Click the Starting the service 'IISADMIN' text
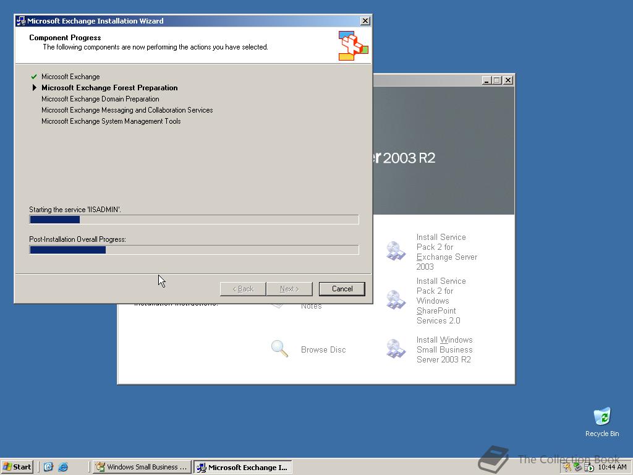Screen dimensions: 633x475 click(75, 210)
